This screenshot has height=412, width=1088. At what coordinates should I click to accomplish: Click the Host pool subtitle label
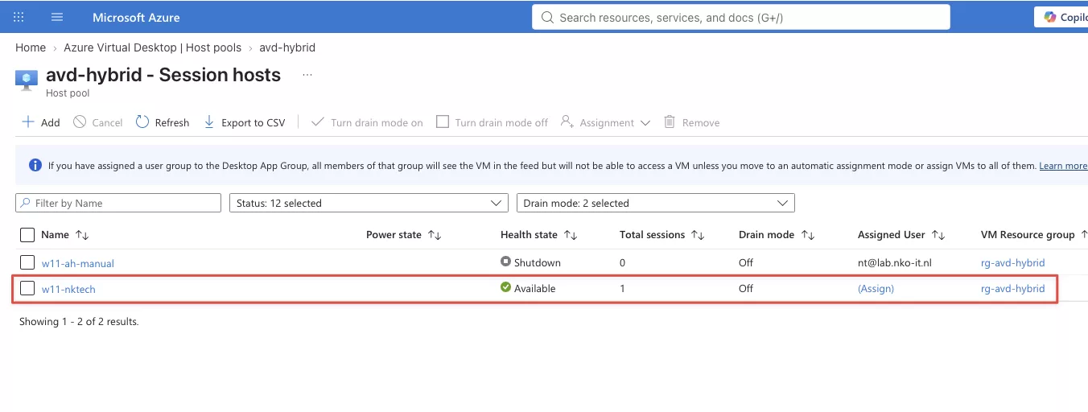click(68, 93)
